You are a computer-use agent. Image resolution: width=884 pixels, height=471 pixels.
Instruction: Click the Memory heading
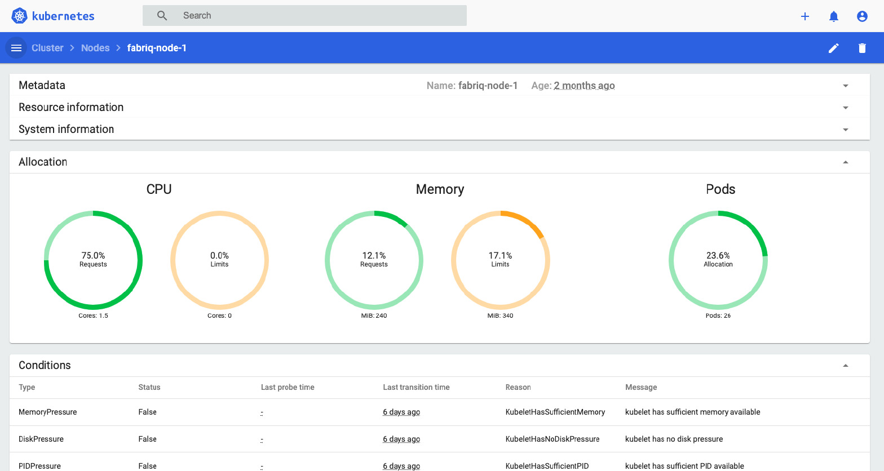coord(440,189)
